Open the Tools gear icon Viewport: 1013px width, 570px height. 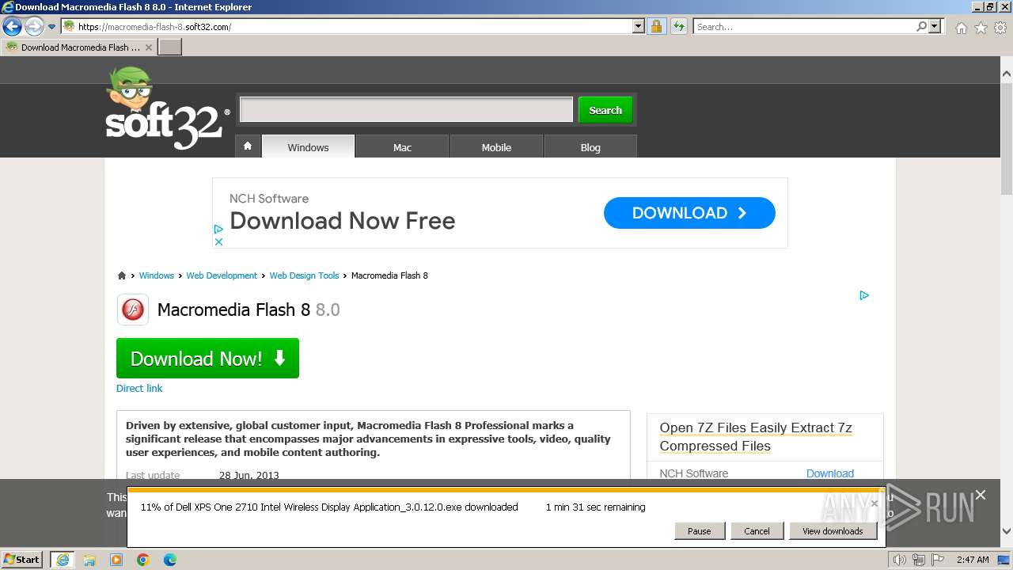click(x=1000, y=28)
